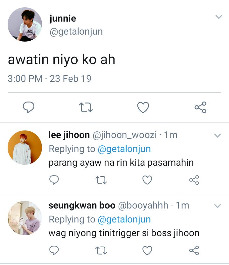Share lee jihoon's reply
Screen dimensions: 229x265
pyautogui.click(x=194, y=180)
